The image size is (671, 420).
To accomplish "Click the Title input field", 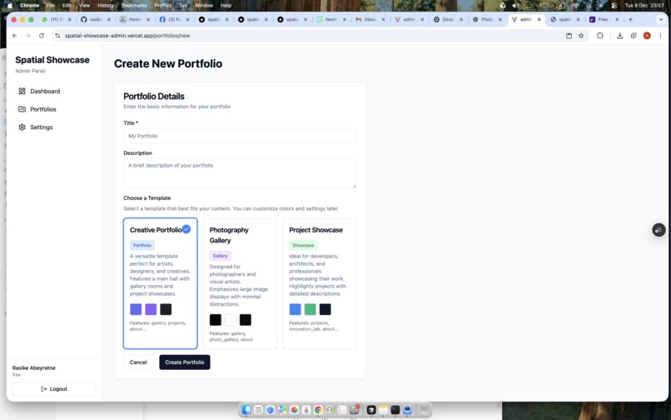I will click(240, 136).
